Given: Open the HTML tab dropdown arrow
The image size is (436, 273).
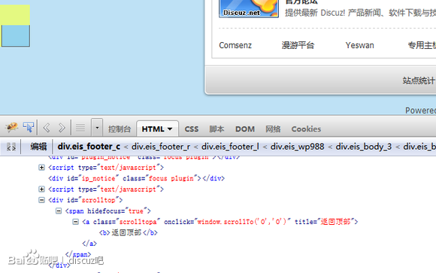Looking at the screenshot, I should click(170, 129).
